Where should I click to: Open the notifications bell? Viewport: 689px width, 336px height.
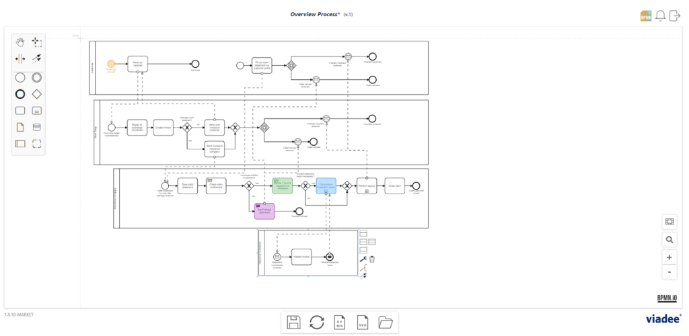[660, 15]
